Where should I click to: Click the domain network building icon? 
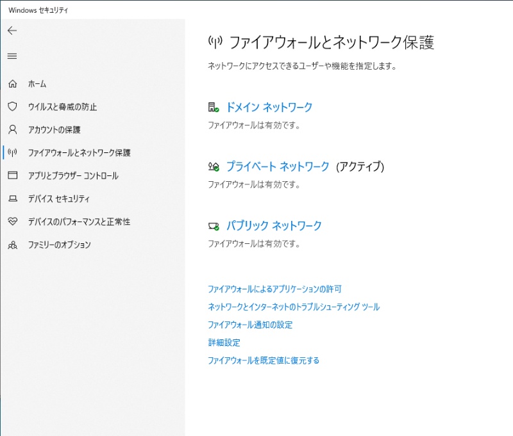214,108
